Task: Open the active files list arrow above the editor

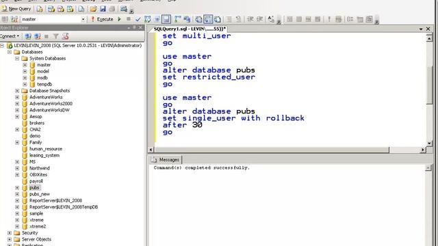Action: (x=421, y=29)
